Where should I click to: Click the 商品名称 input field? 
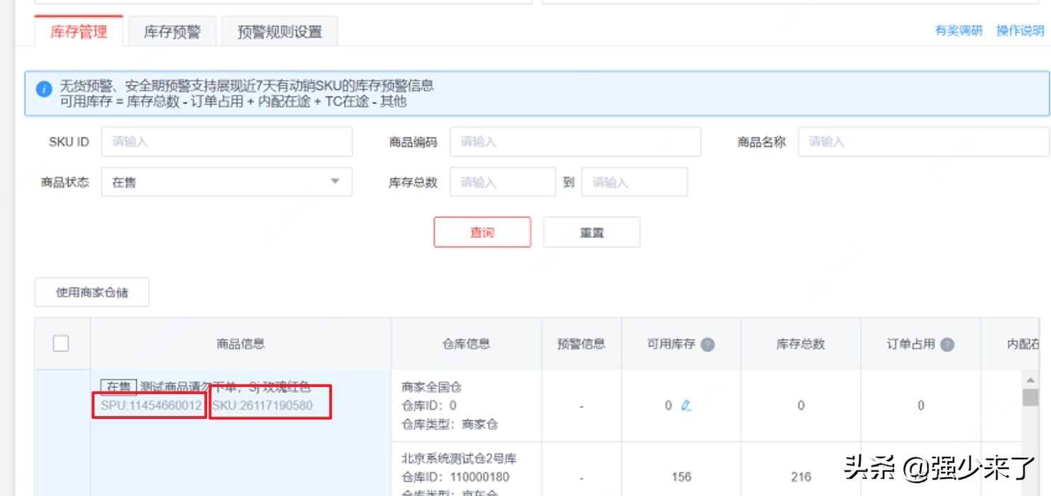(922, 141)
